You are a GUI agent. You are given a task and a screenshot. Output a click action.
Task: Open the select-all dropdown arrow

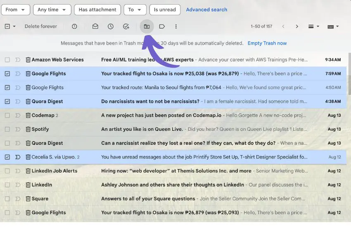[14, 26]
